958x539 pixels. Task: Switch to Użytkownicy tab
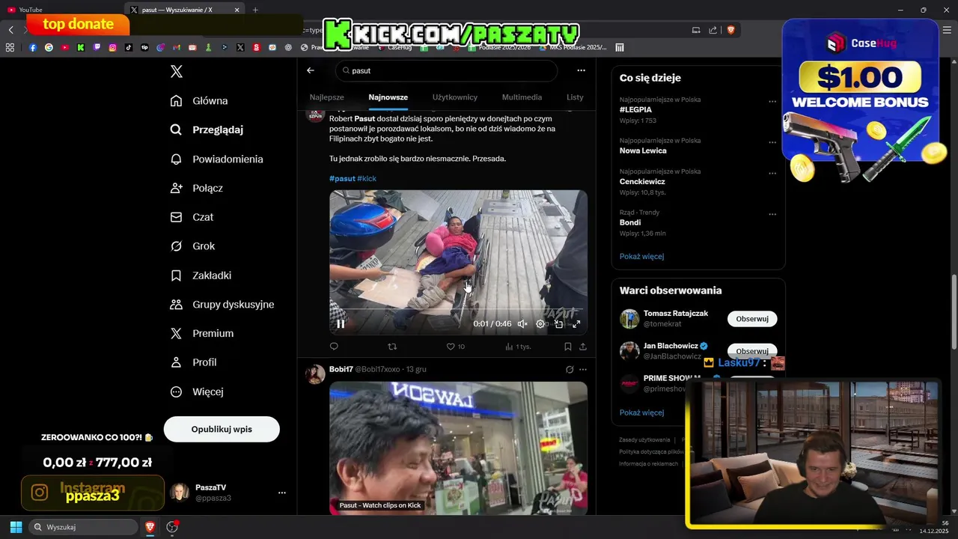(x=455, y=97)
